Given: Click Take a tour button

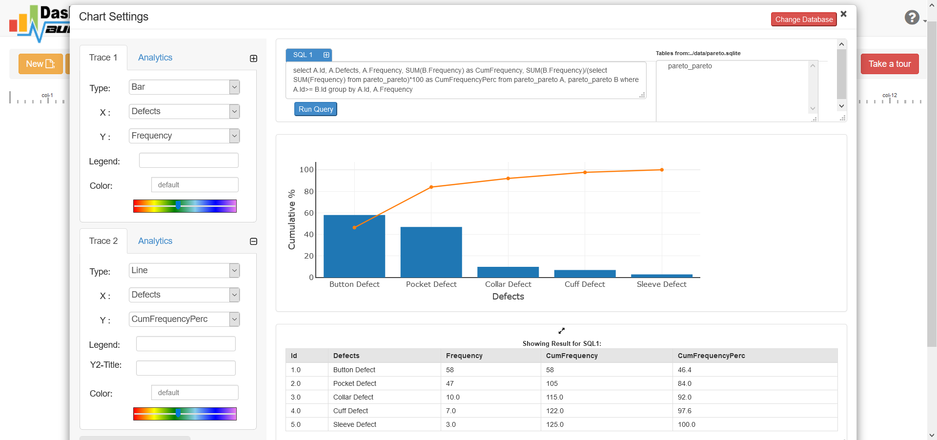Looking at the screenshot, I should click(890, 64).
